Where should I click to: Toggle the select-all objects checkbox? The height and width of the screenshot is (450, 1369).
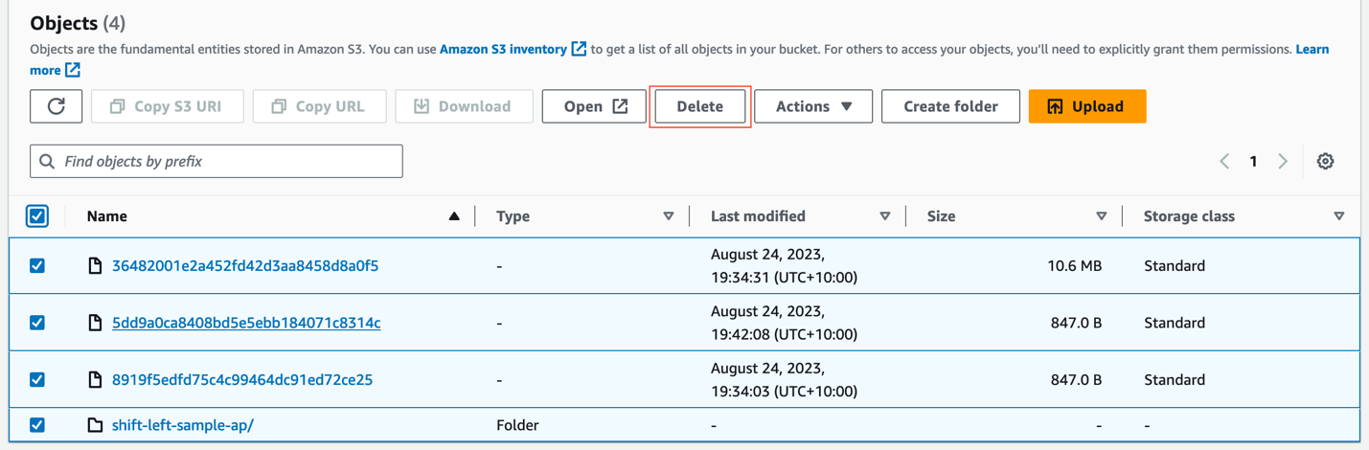coord(37,216)
